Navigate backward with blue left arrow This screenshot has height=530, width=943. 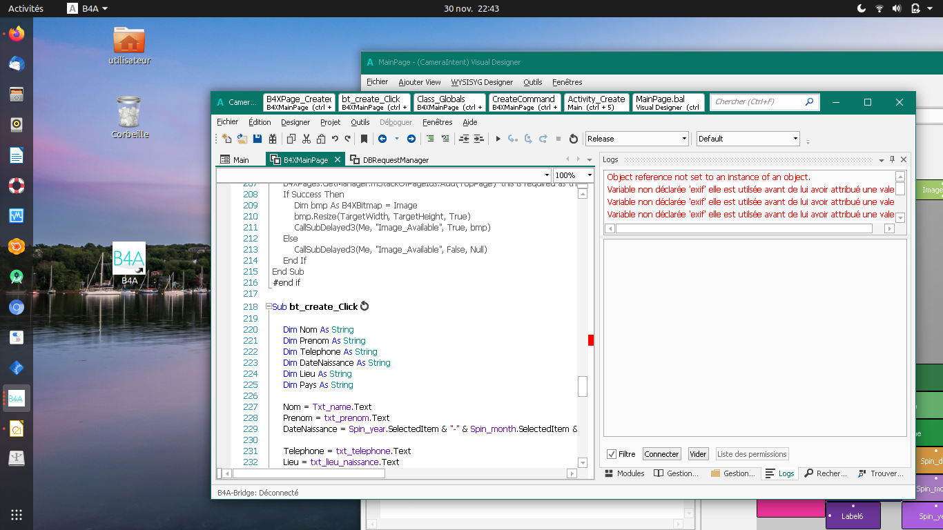(382, 139)
